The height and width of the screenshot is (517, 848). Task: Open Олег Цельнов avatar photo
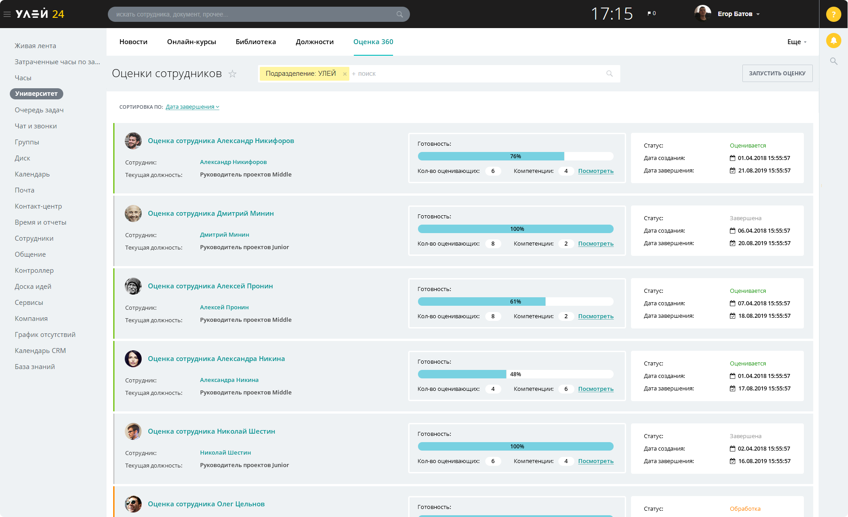click(x=133, y=504)
